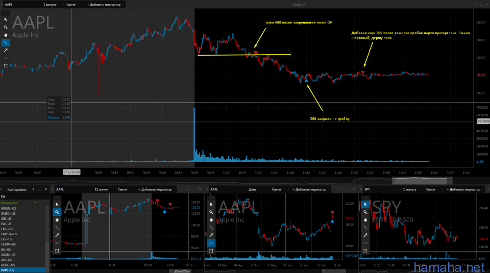Click '+ Добавить индикатор' in daily AAPL chart
This screenshot has width=490, height=273.
(x=311, y=189)
